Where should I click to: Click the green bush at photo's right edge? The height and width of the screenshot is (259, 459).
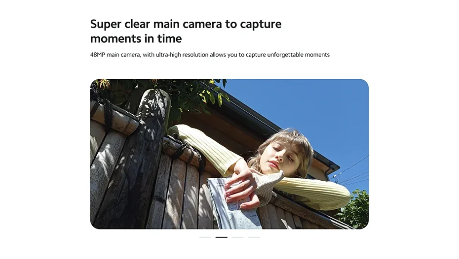354,209
